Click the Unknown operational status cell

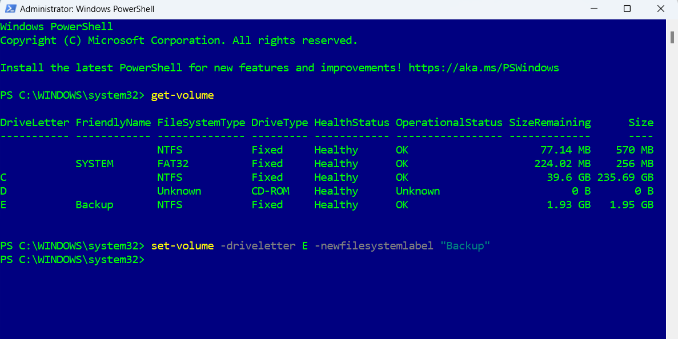[x=418, y=191]
